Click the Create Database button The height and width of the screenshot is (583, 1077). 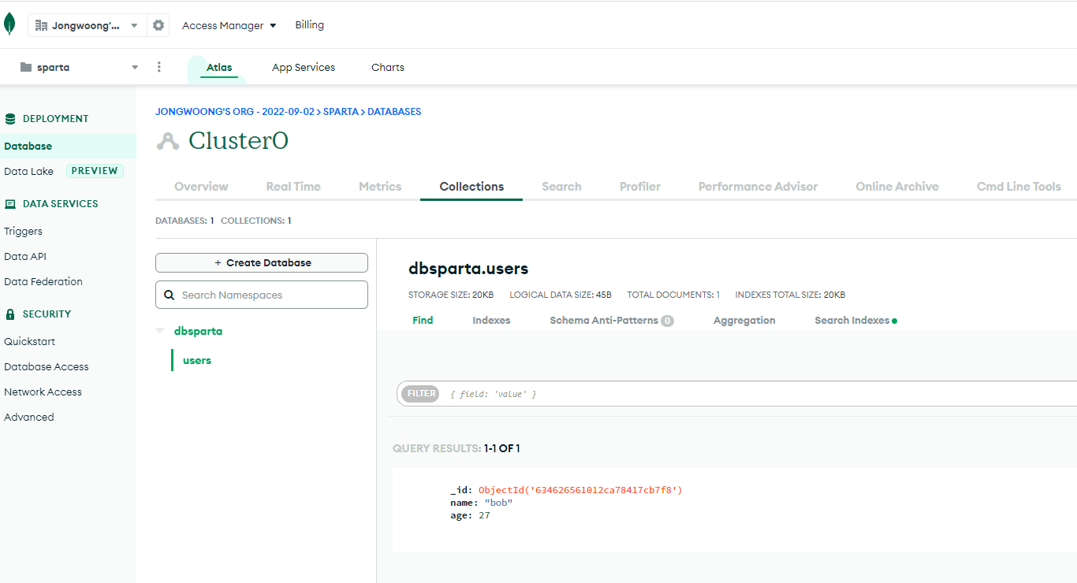(262, 263)
